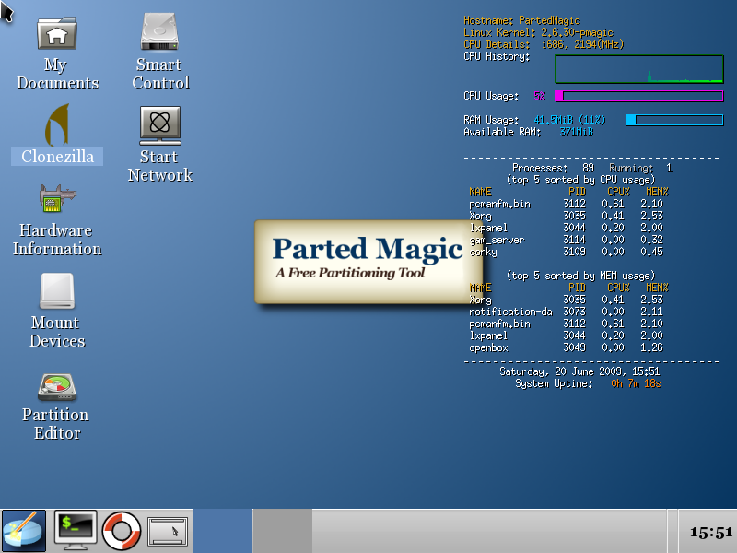This screenshot has width=737, height=553.
Task: Click the '0h 7m 18s' system uptime value
Action: click(636, 383)
